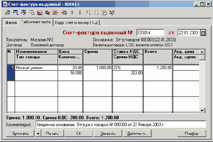Click the Наименование column header

tap(36, 52)
